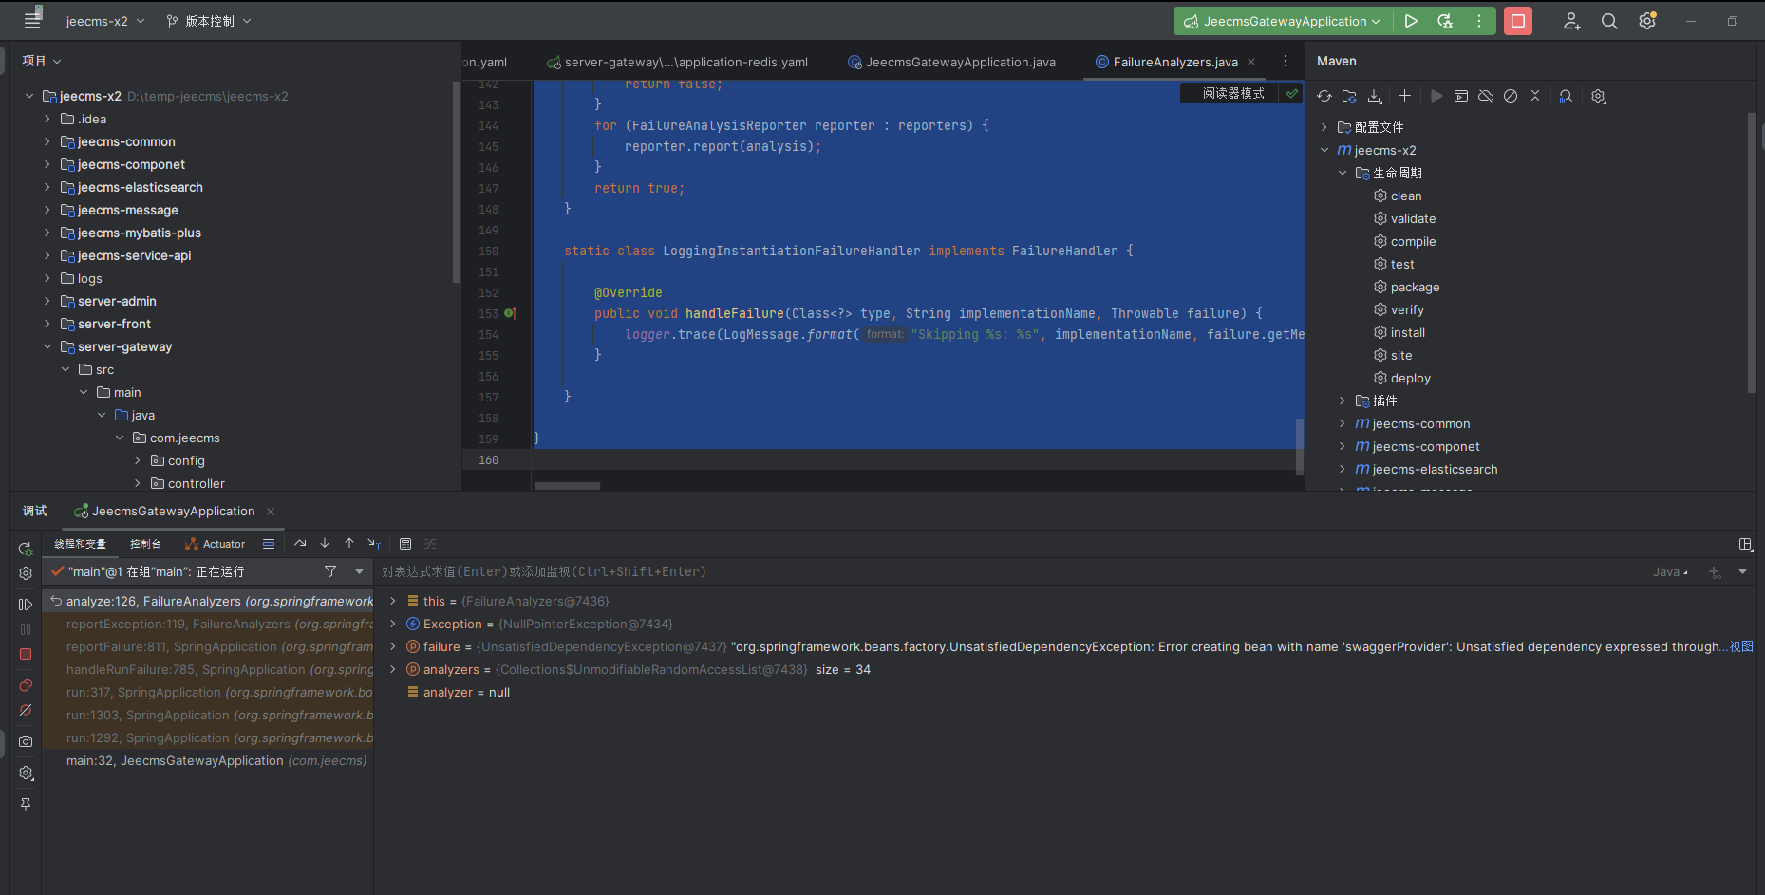This screenshot has width=1765, height=895.
Task: Open JeecmsGatewayApplication run configuration dropdown
Action: click(x=1284, y=21)
